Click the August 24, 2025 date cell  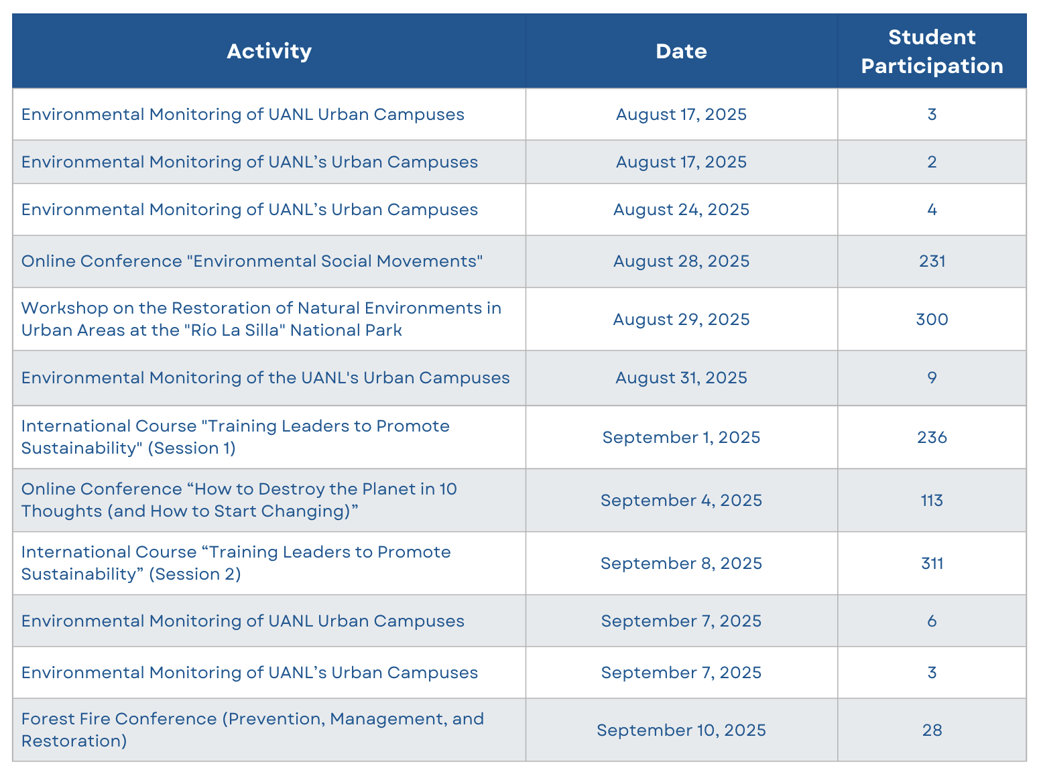[x=681, y=210]
